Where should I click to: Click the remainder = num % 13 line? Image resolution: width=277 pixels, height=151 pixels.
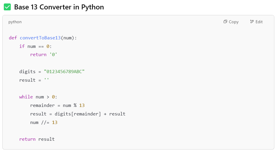pos(57,105)
